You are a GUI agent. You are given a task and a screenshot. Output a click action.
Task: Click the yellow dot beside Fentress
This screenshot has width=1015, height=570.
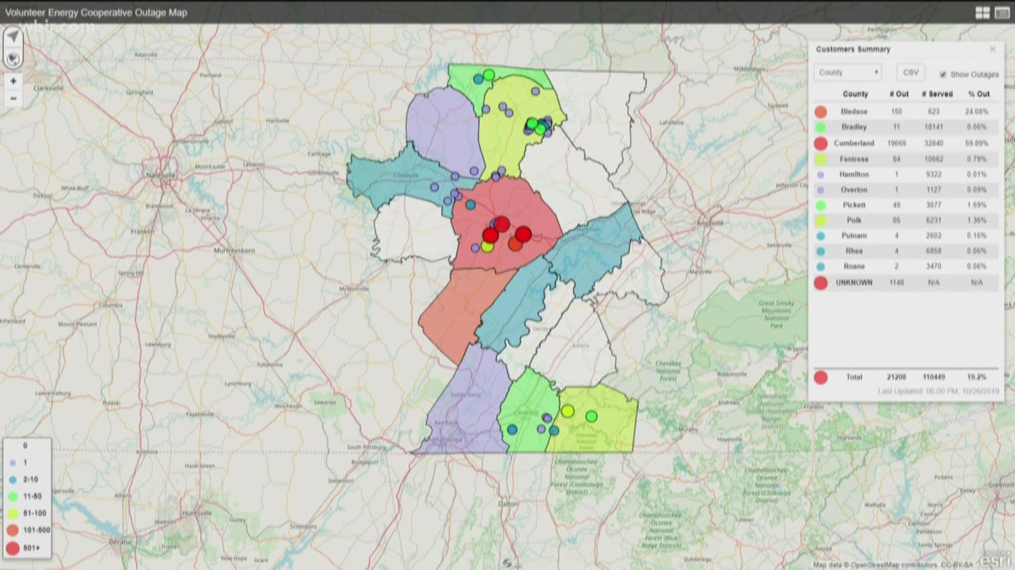coord(820,159)
